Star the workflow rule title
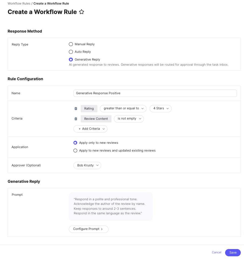The width and height of the screenshot is (244, 259). [82, 12]
